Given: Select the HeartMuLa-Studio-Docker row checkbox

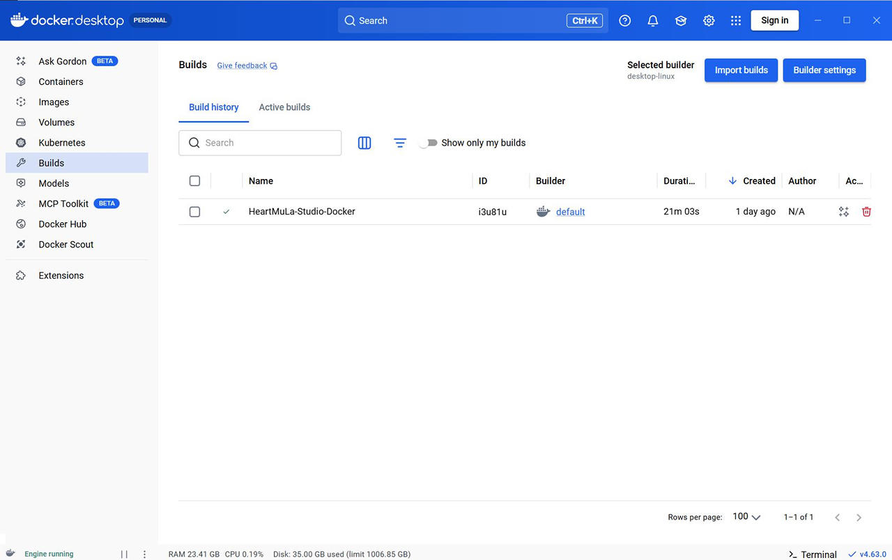Looking at the screenshot, I should point(195,212).
